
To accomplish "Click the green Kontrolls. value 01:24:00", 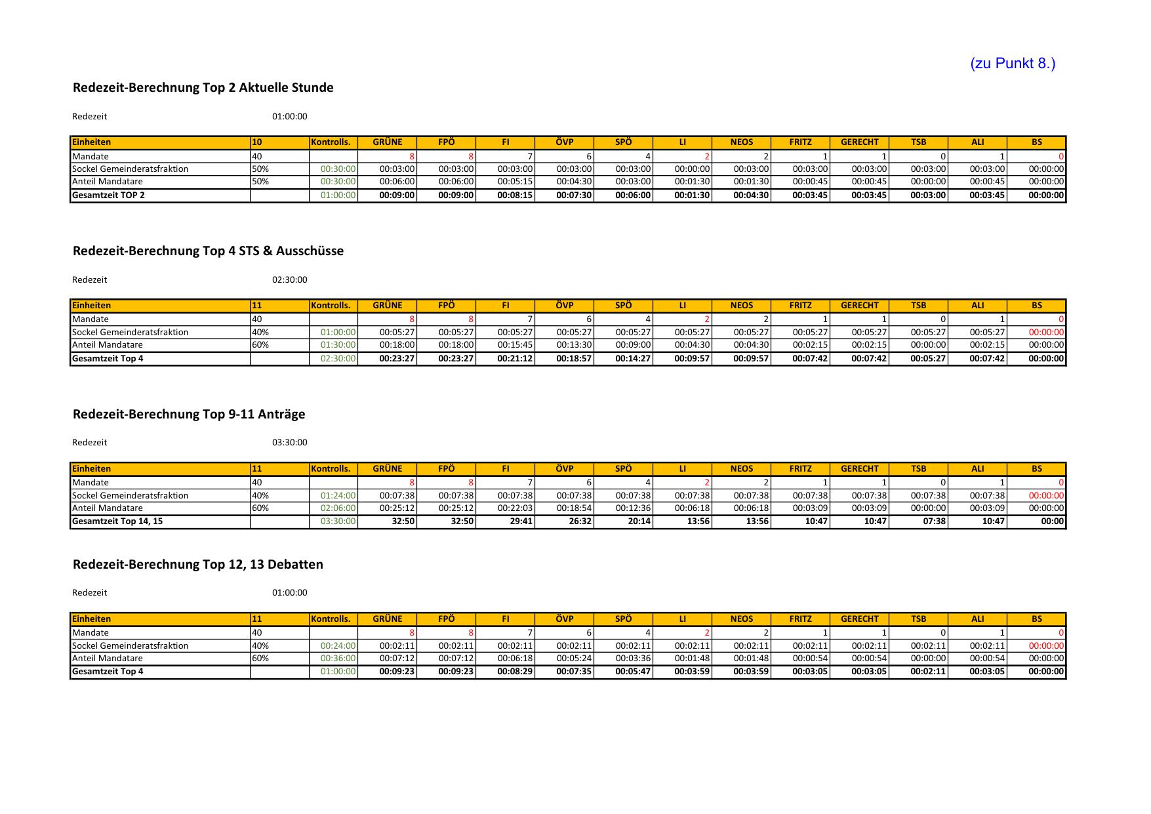I will click(x=338, y=496).
